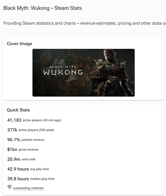Click the diamond wishlist icon

click(10, 187)
